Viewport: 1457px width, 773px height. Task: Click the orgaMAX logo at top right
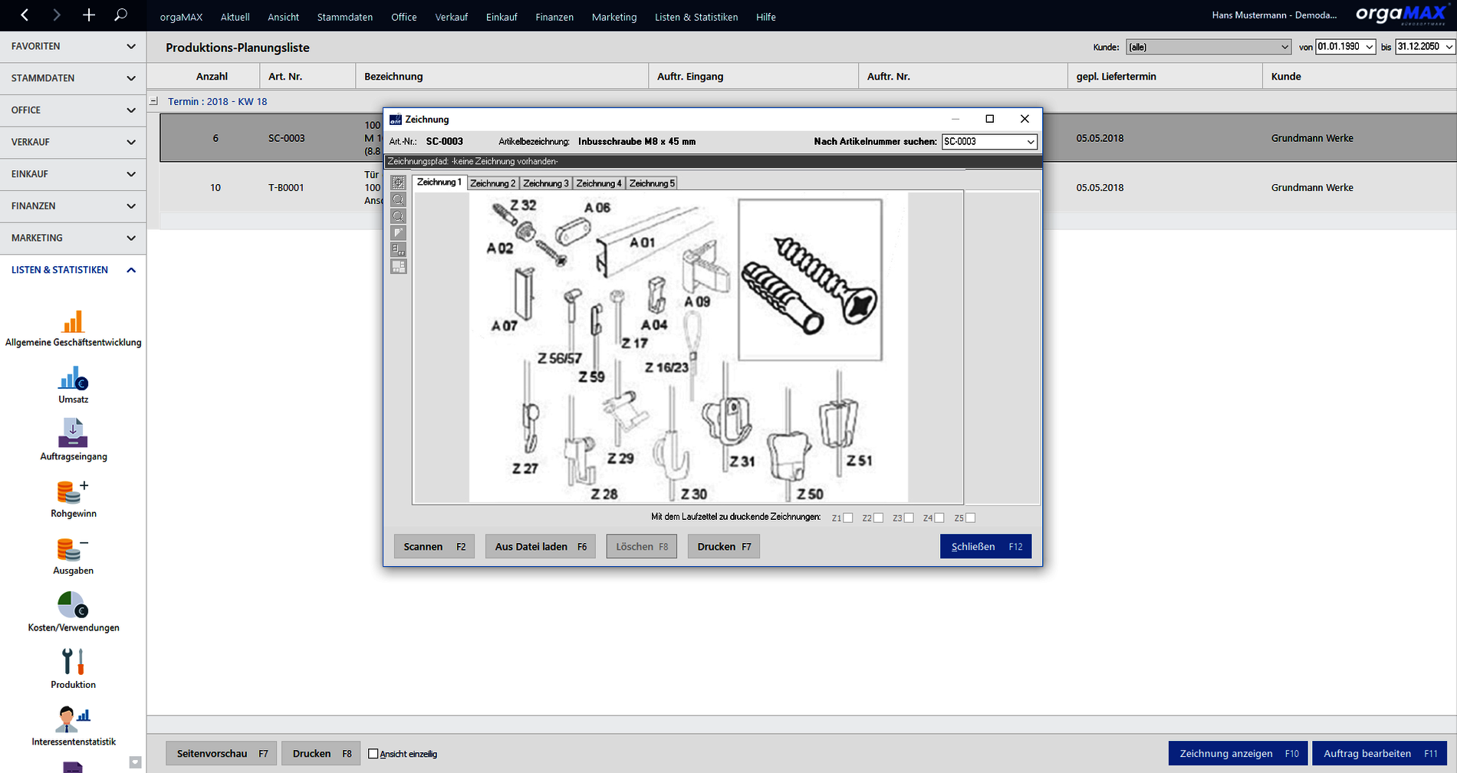pyautogui.click(x=1400, y=15)
